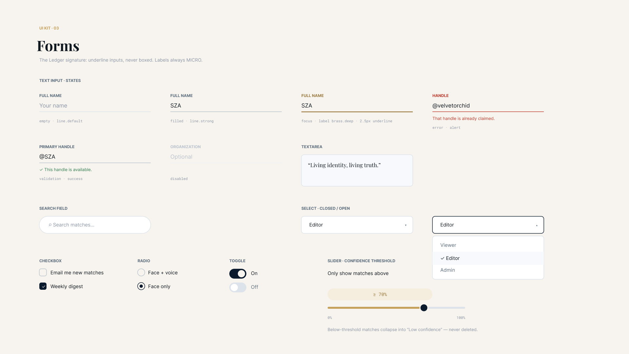This screenshot has width=629, height=354.
Task: Click the "validation · success" caption
Action: (61, 179)
